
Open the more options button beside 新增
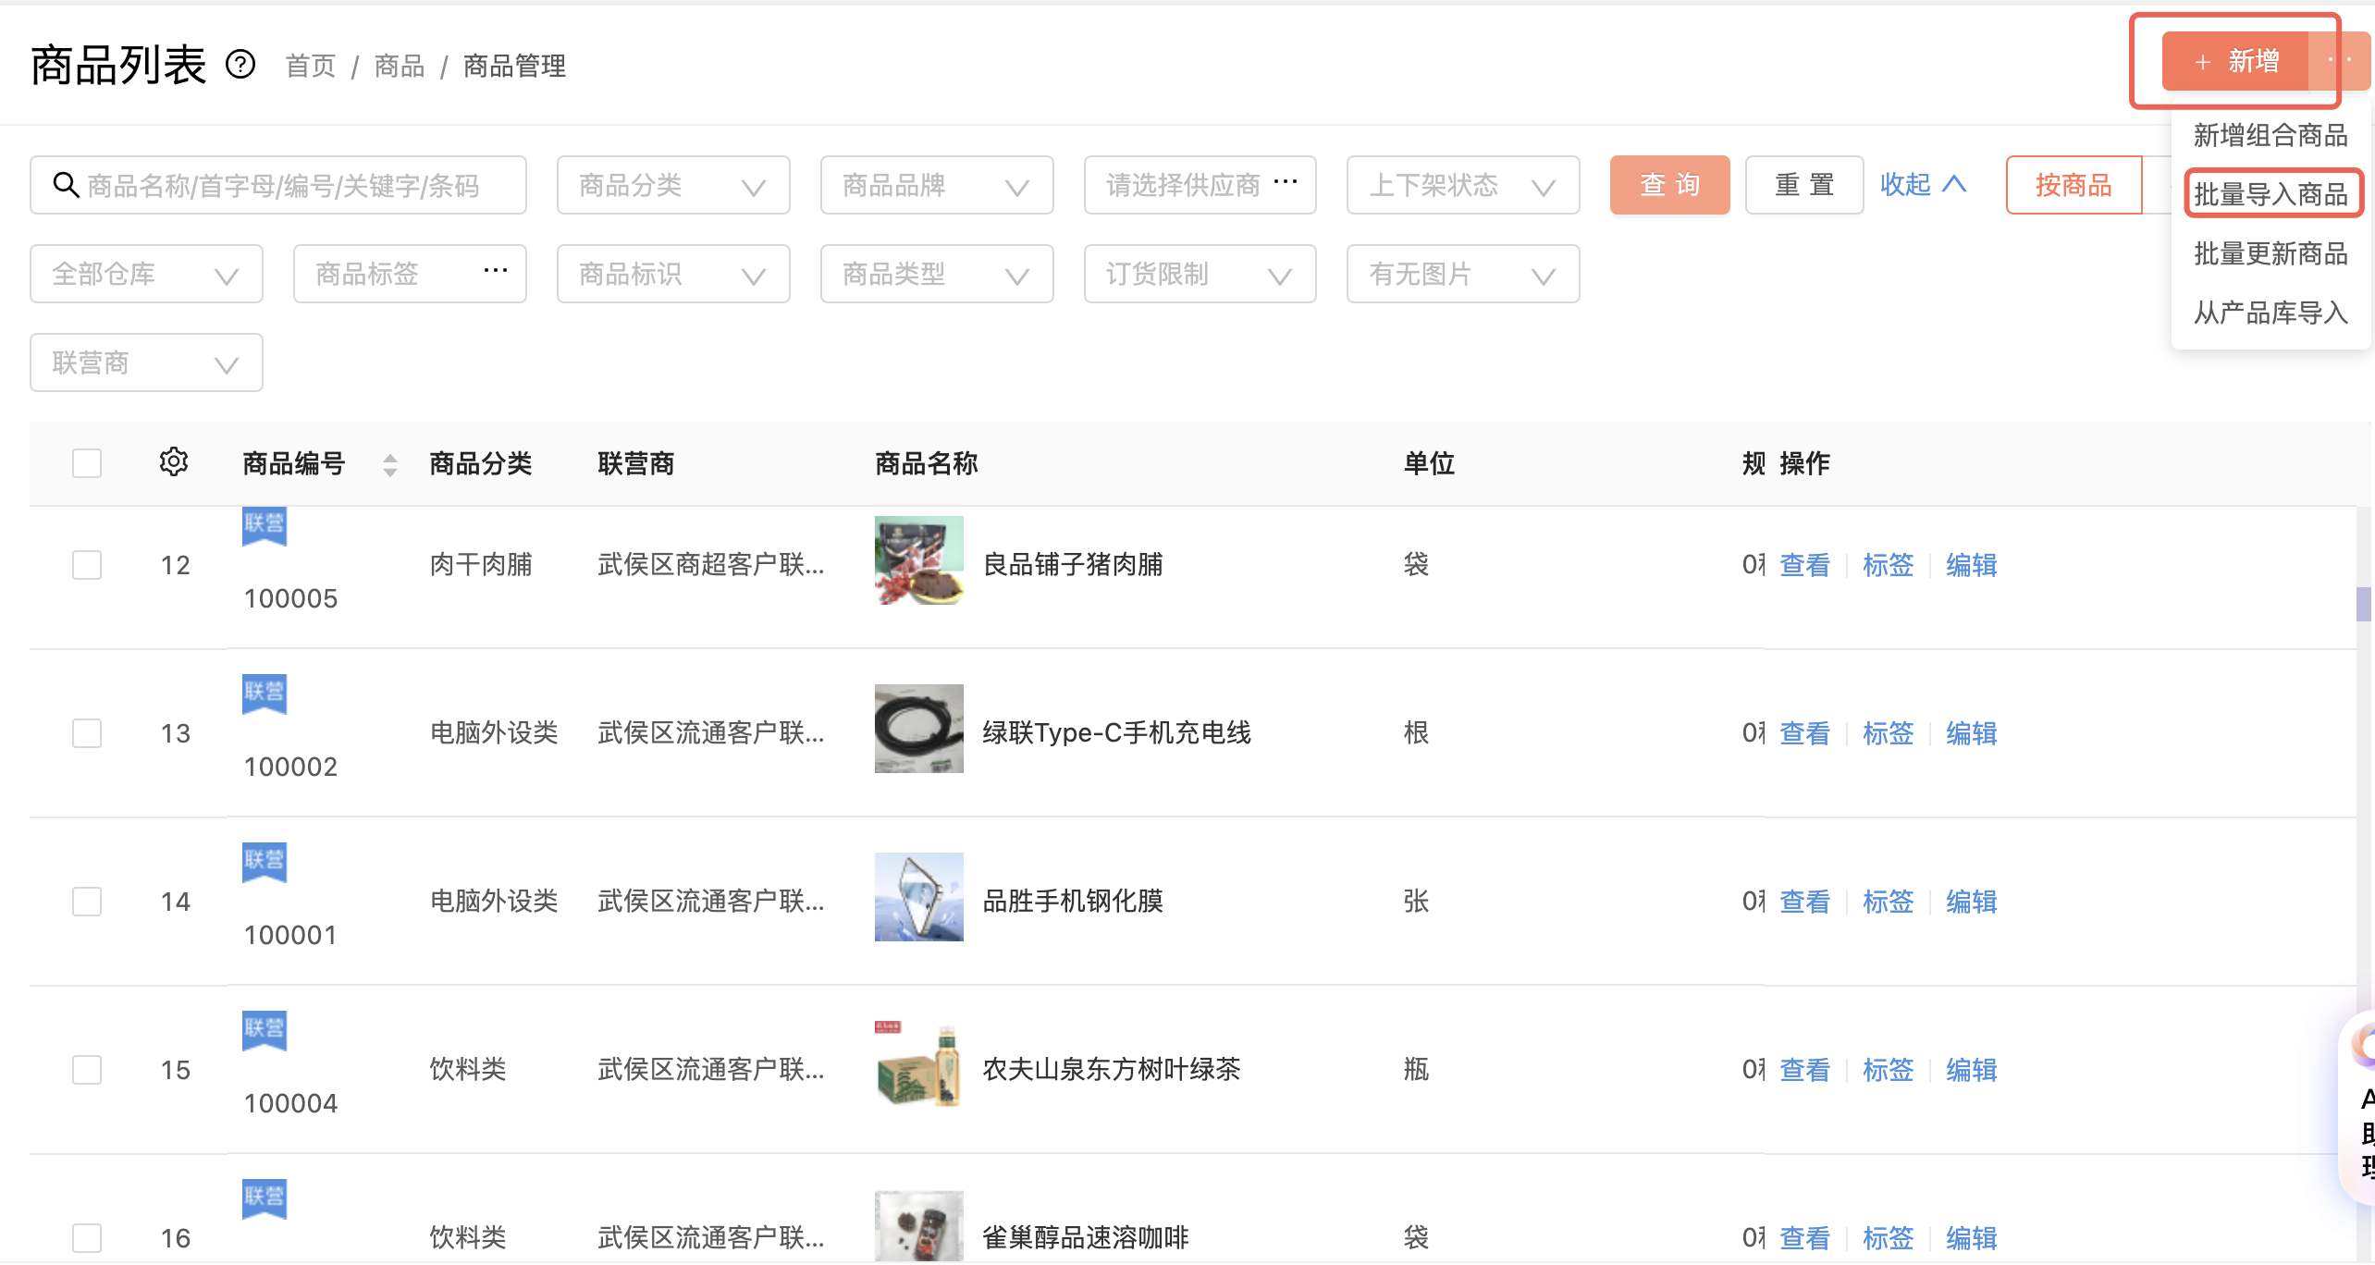(2340, 61)
